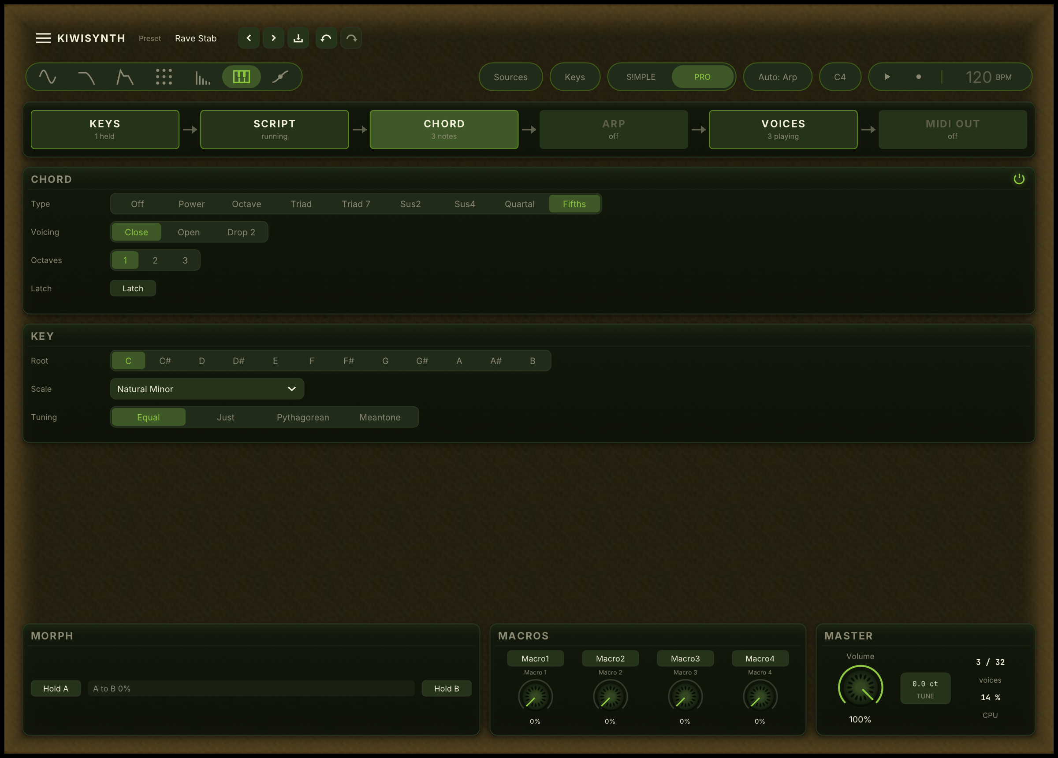
Task: Open the Keys panel
Action: (575, 77)
